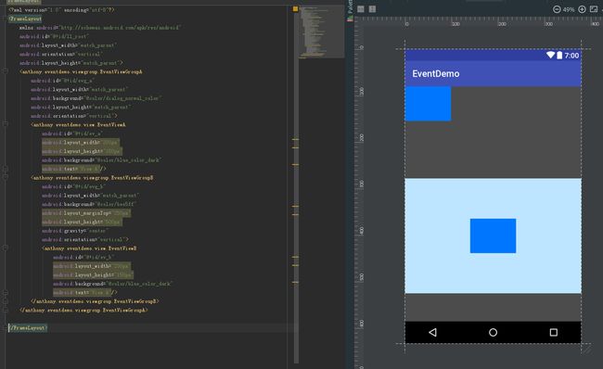
Task: Click the editor vertical scrollbar
Action: tap(296, 184)
